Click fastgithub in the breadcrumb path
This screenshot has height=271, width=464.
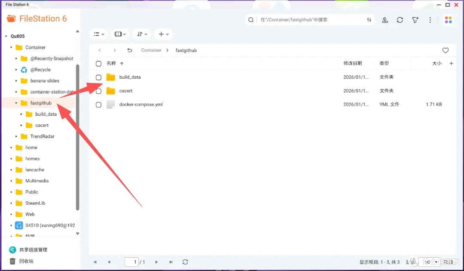pyautogui.click(x=186, y=50)
